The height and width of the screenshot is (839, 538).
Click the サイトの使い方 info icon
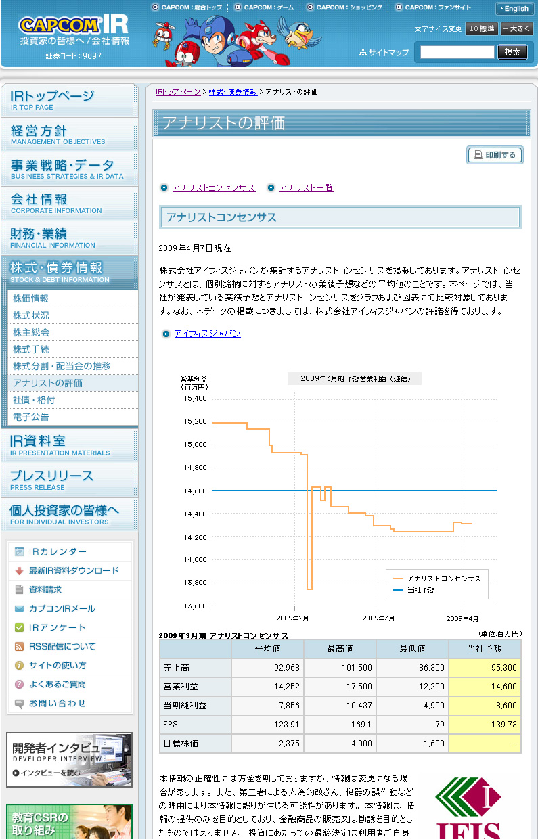(x=19, y=666)
